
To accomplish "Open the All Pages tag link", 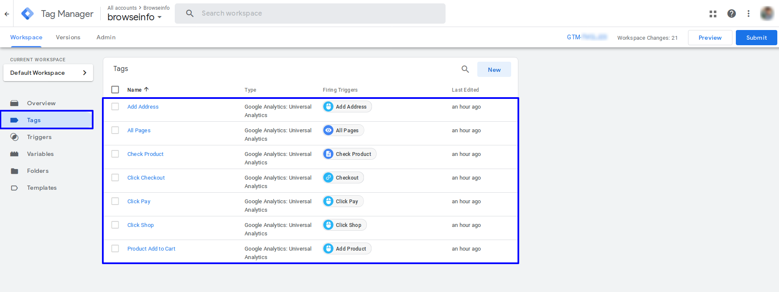I will tap(139, 130).
